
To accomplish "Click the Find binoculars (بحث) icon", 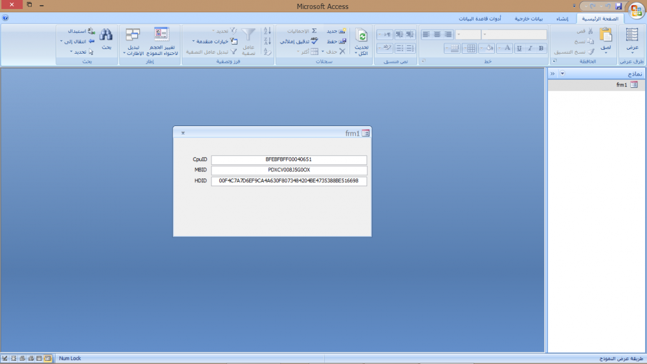I will [x=106, y=35].
